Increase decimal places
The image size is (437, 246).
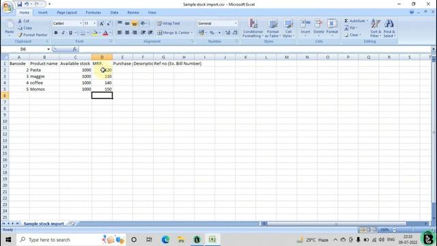pos(227,33)
